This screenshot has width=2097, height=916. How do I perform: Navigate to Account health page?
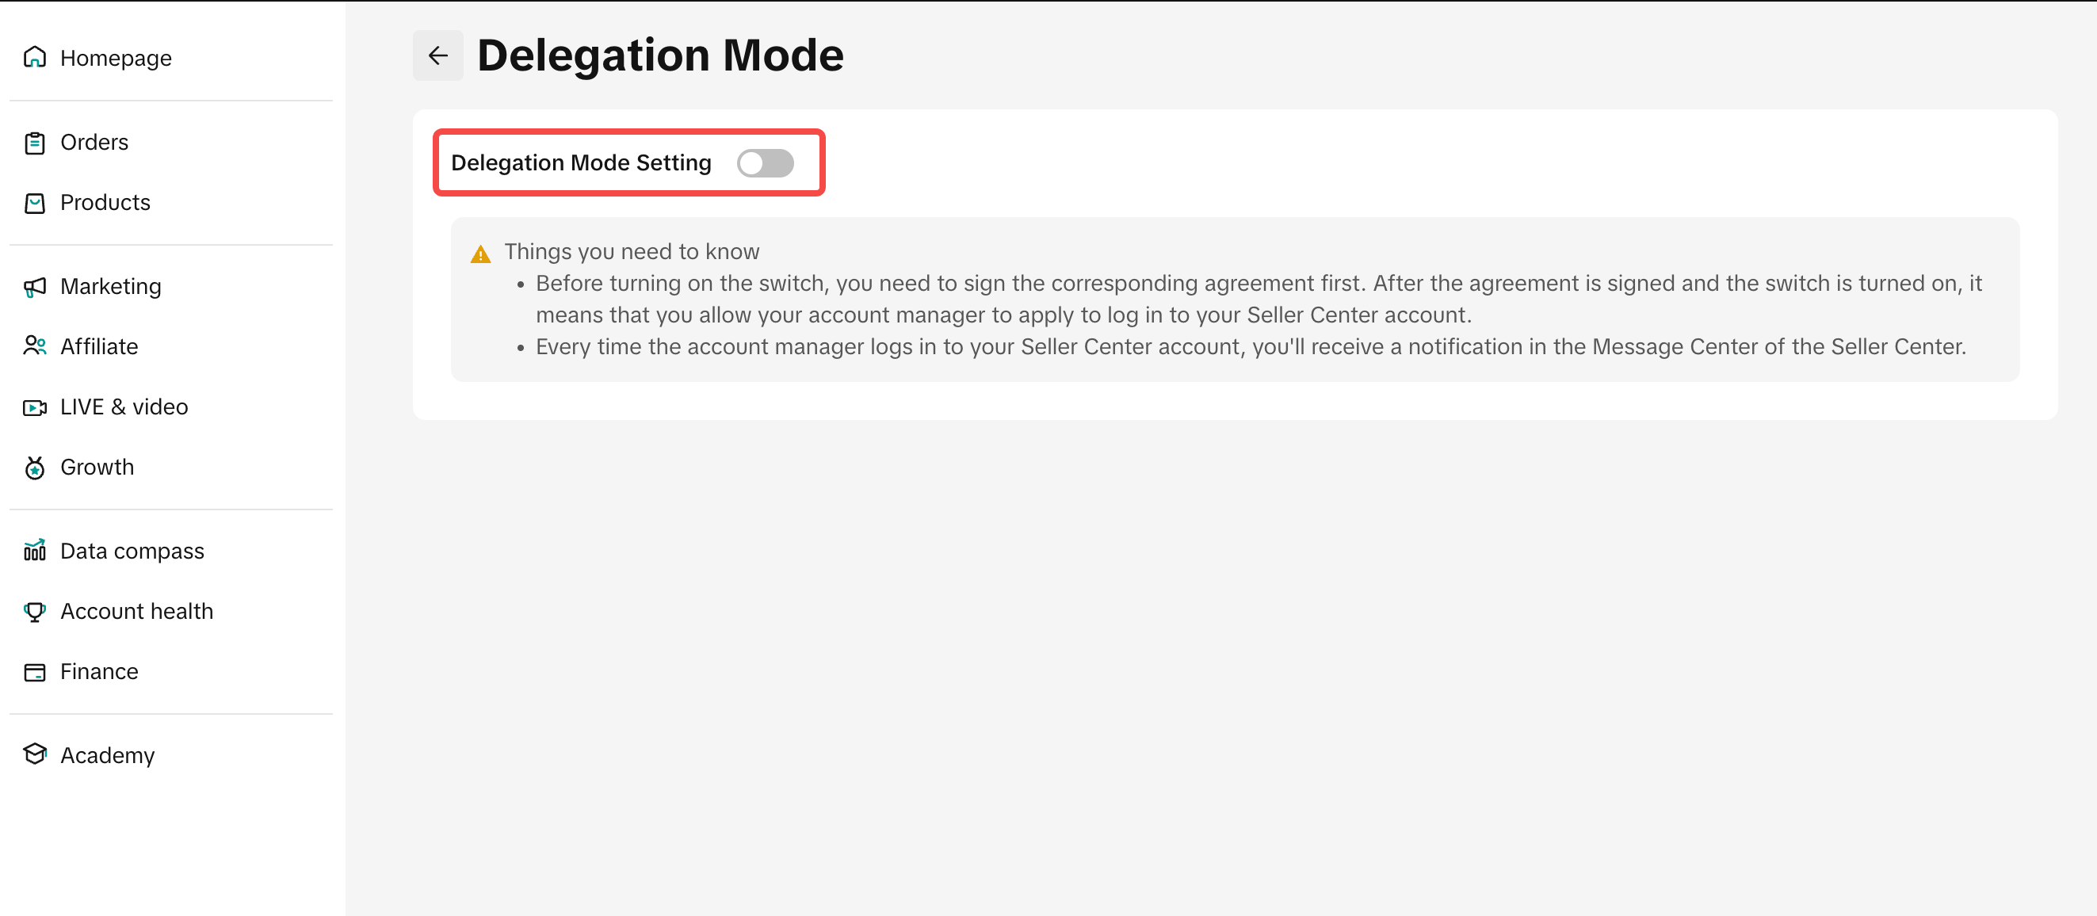[x=137, y=612]
